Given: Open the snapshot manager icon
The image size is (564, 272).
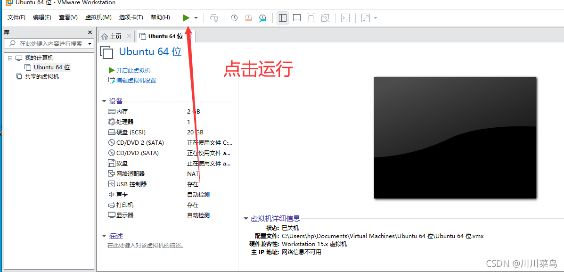Looking at the screenshot, I should click(262, 18).
